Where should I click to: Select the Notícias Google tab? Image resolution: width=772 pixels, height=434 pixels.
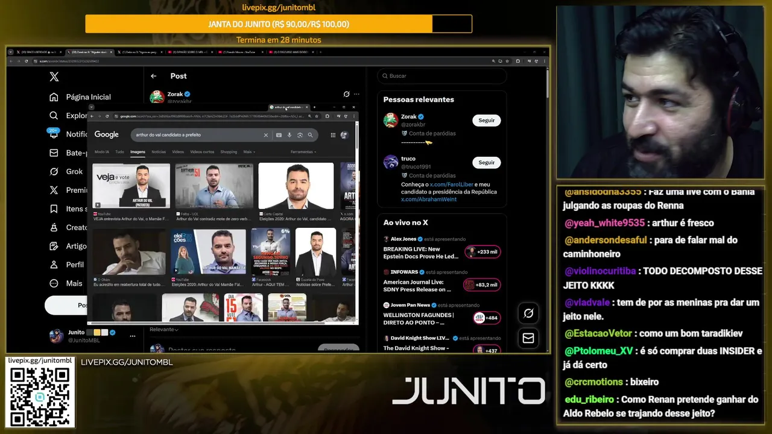(x=159, y=152)
